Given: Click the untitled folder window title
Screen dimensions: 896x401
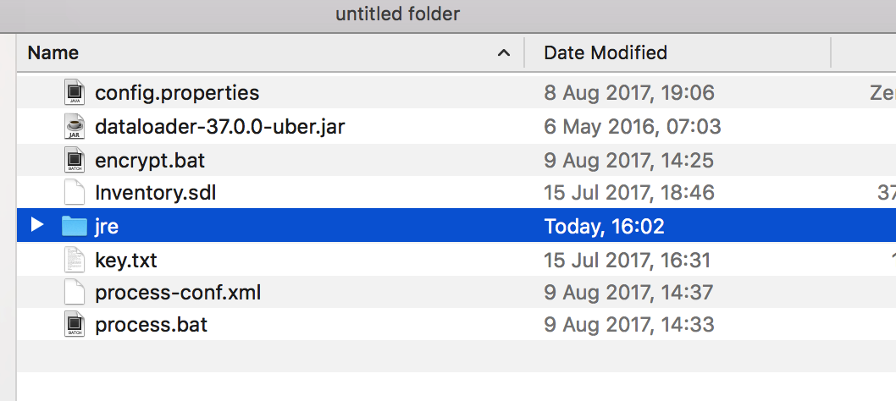Looking at the screenshot, I should (x=398, y=14).
